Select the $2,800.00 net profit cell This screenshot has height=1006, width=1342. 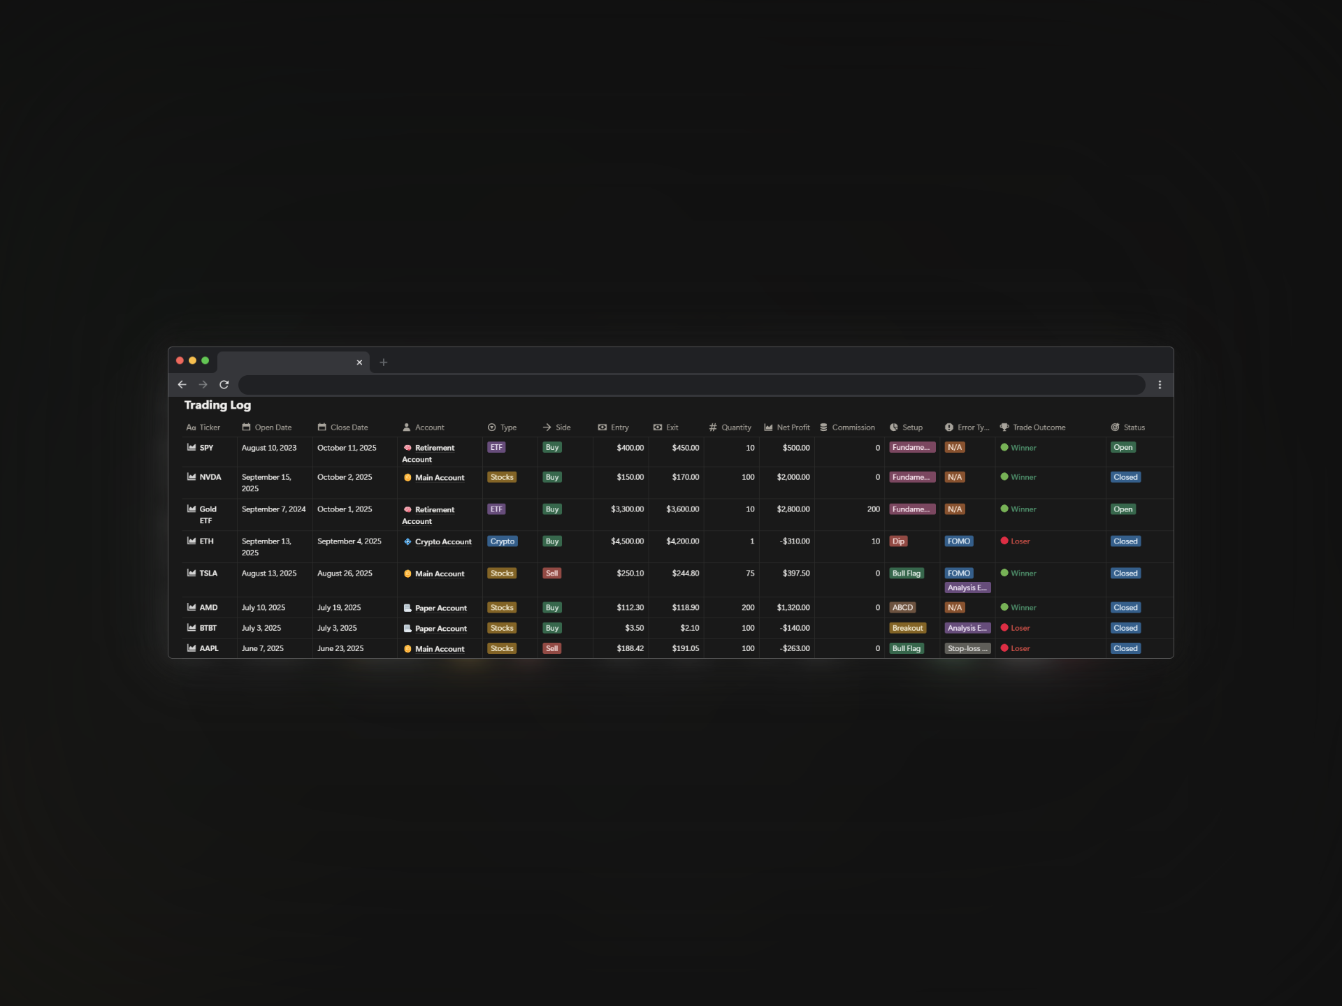[x=793, y=509]
